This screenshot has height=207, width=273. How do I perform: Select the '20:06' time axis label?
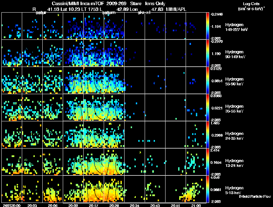pyautogui.click(x=53, y=205)
